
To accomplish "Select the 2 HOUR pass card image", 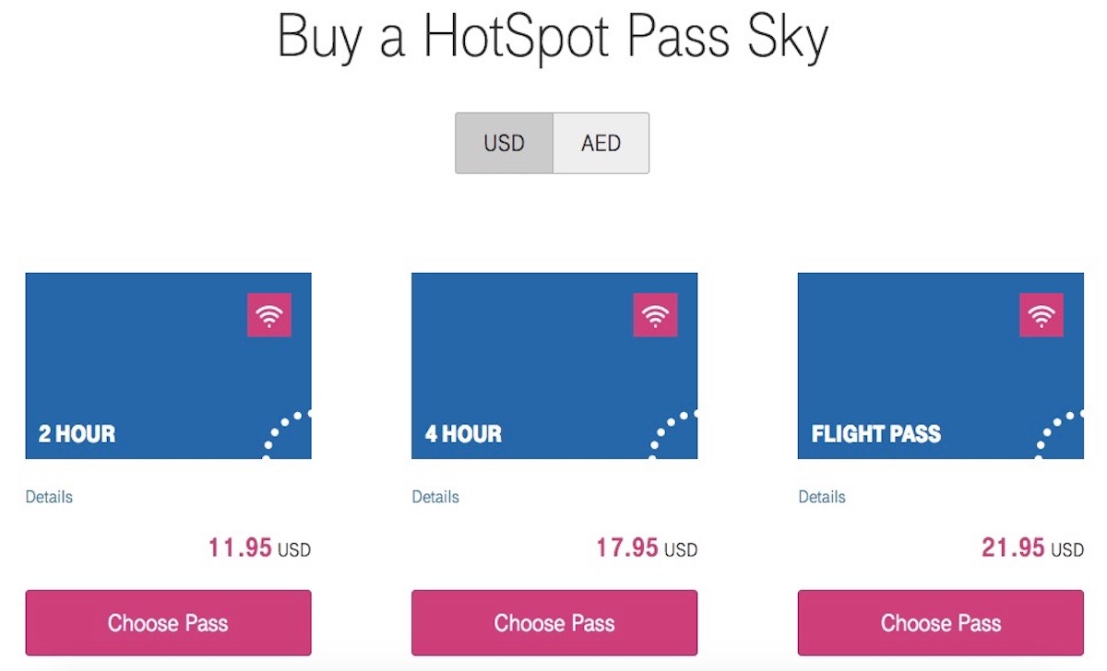I will click(x=168, y=366).
